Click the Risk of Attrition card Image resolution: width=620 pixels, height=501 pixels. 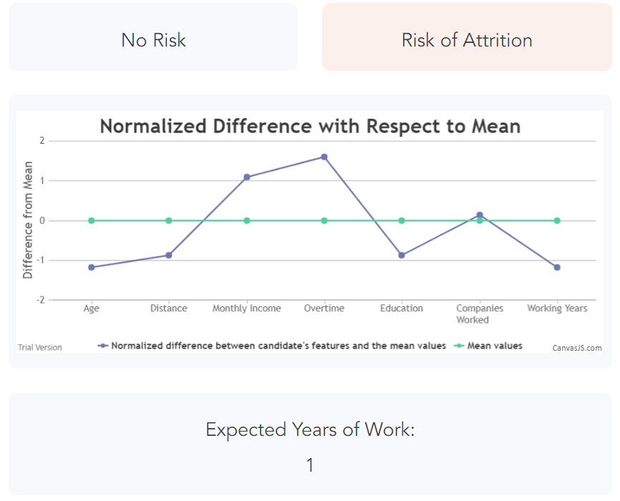pos(467,39)
